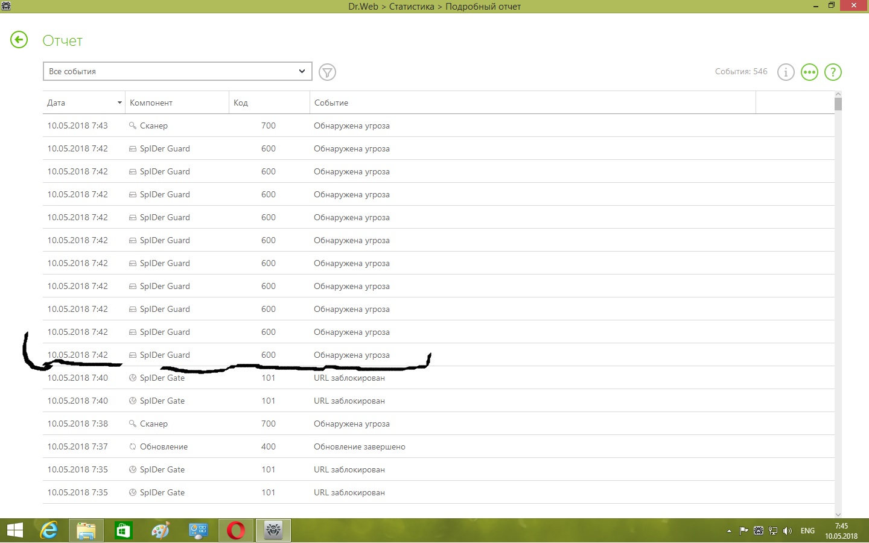Expand the Все события dropdown
Viewport: 869px width, 543px height.
coord(177,71)
